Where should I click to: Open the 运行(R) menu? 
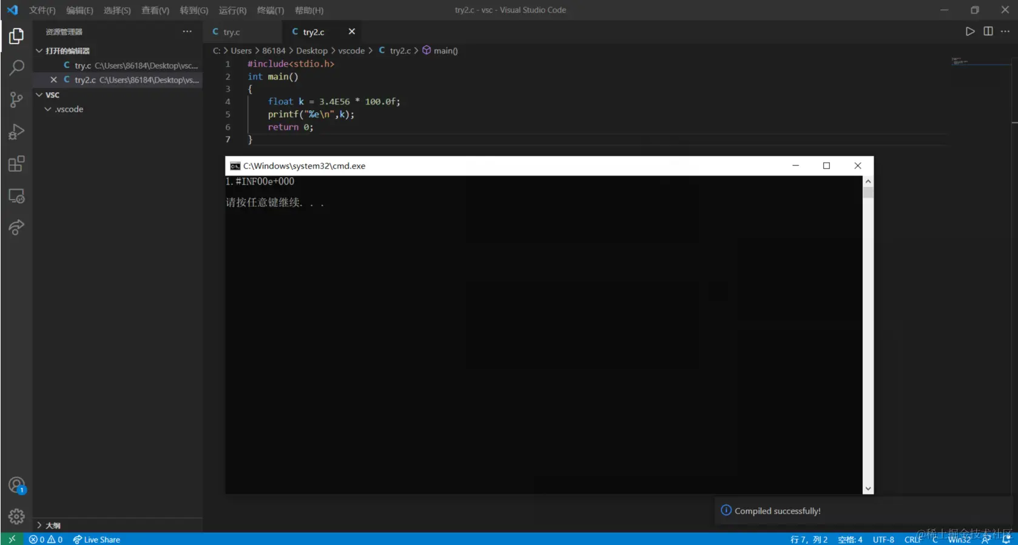(x=232, y=10)
